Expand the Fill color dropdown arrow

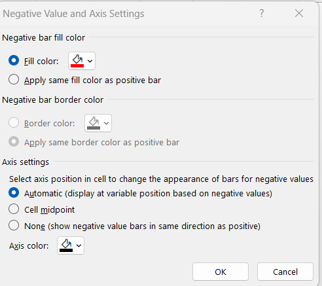click(90, 61)
